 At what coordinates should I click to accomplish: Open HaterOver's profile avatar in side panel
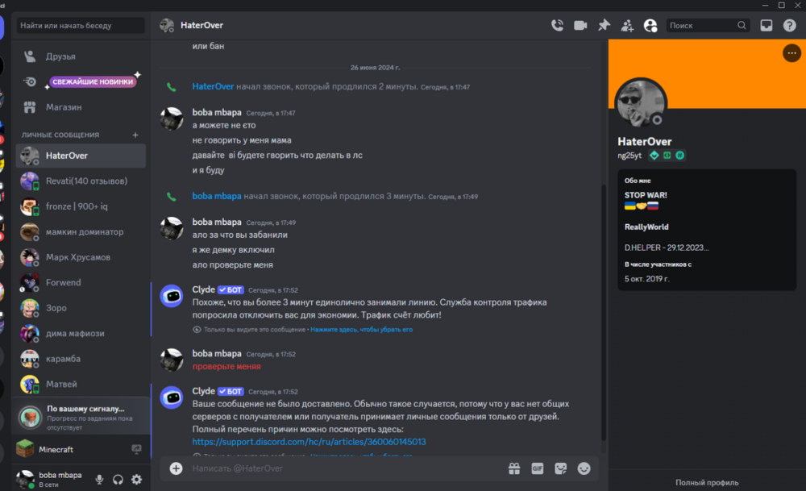pyautogui.click(x=641, y=103)
